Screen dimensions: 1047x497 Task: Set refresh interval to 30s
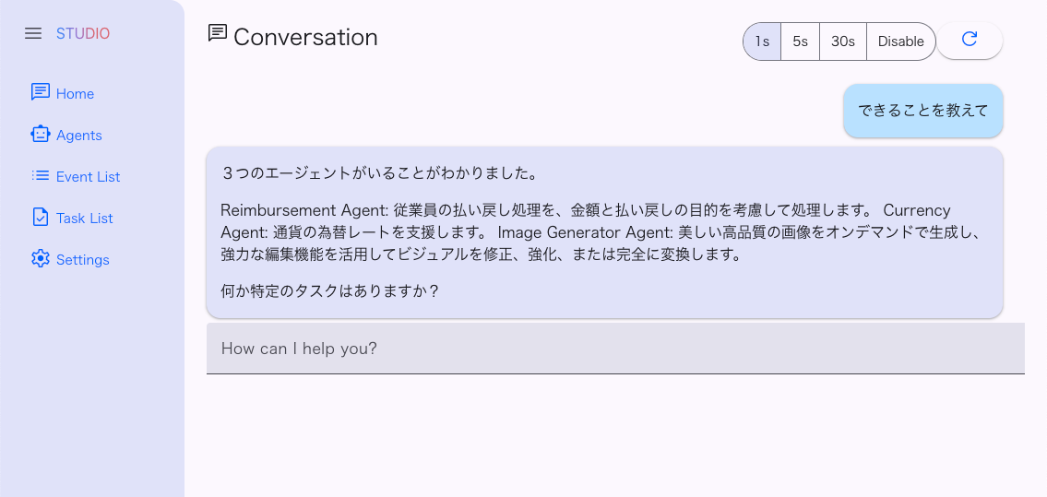coord(843,41)
